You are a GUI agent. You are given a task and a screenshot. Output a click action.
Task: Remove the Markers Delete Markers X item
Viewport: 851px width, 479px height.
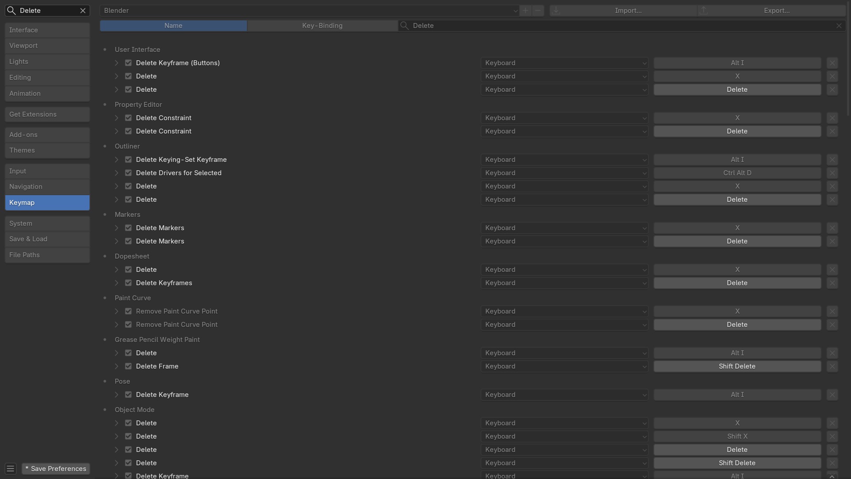point(832,228)
